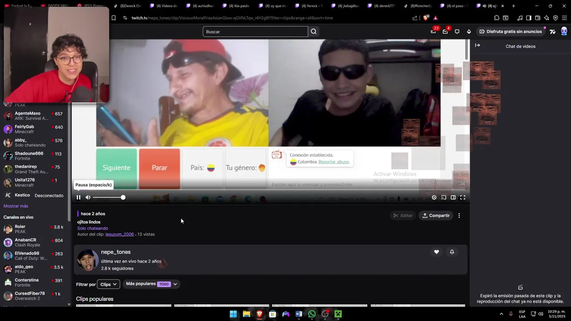Mute the clip volume speaker icon

click(x=88, y=198)
